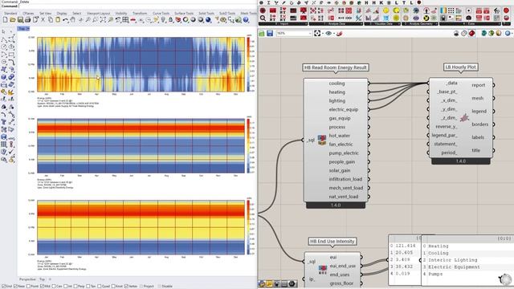Select the red car icon in Rhino toolbar

point(133,20)
